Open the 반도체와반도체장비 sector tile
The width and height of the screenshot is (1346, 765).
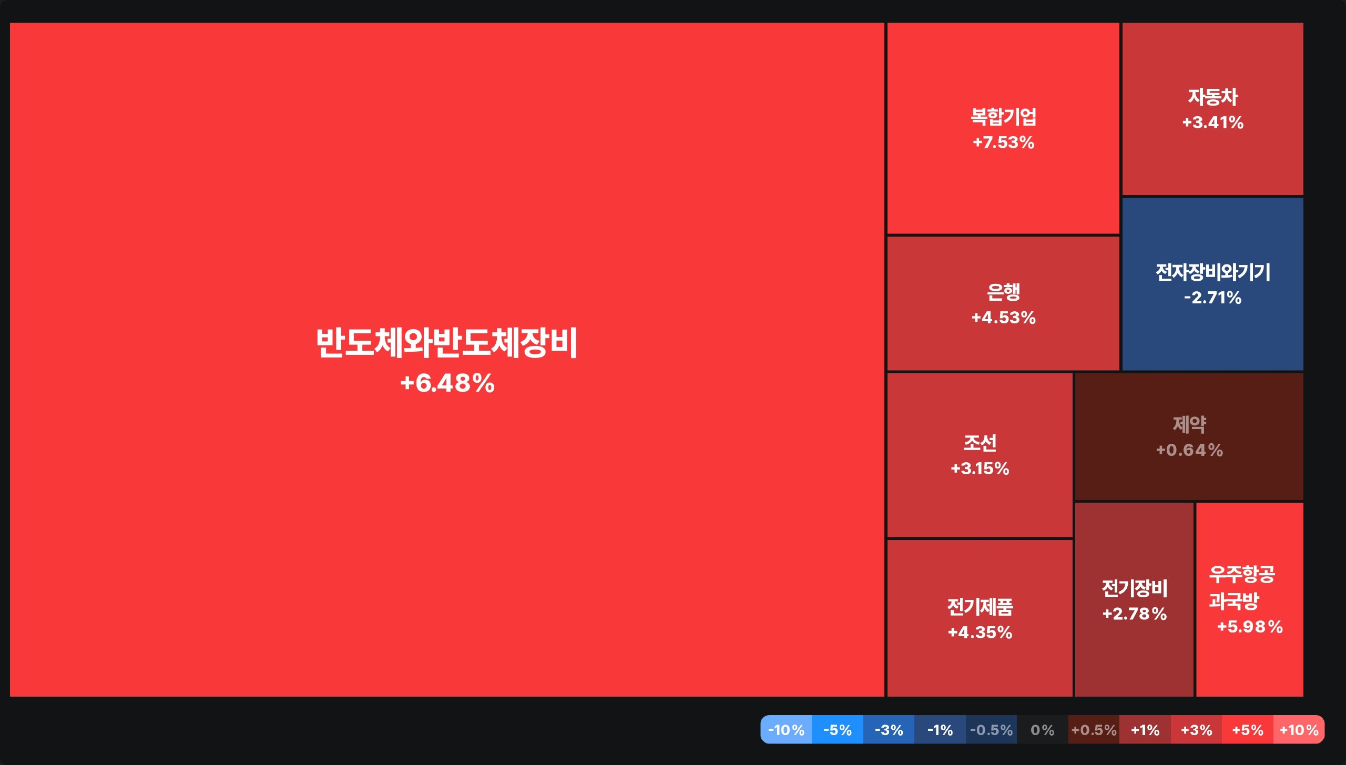(447, 360)
